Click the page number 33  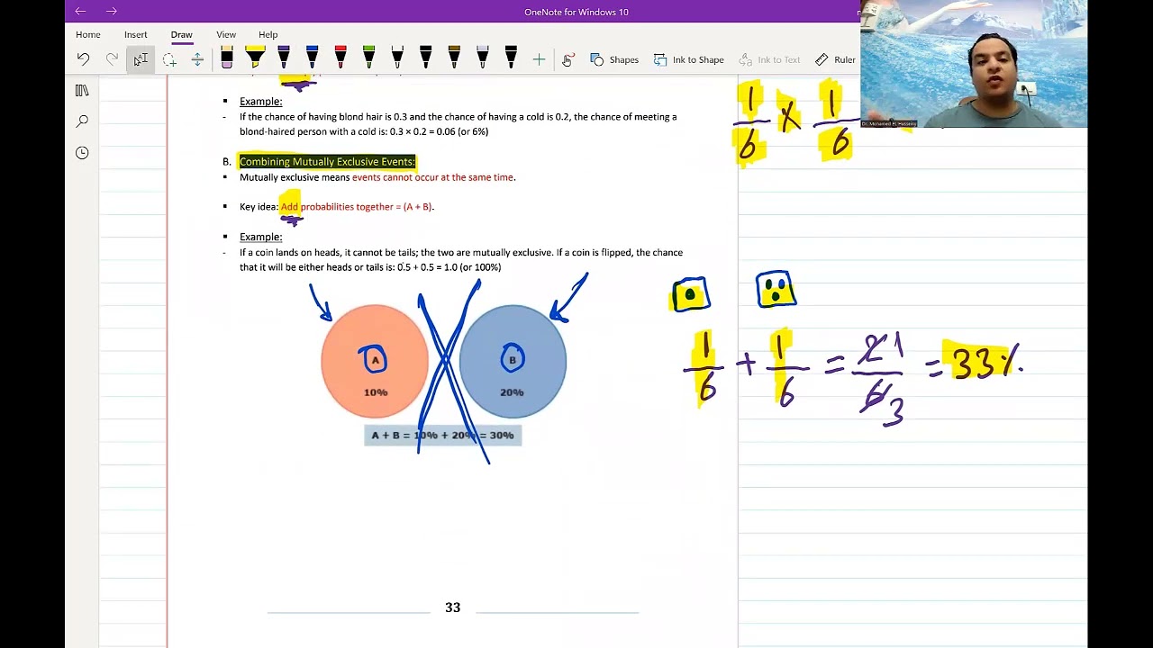click(x=453, y=608)
